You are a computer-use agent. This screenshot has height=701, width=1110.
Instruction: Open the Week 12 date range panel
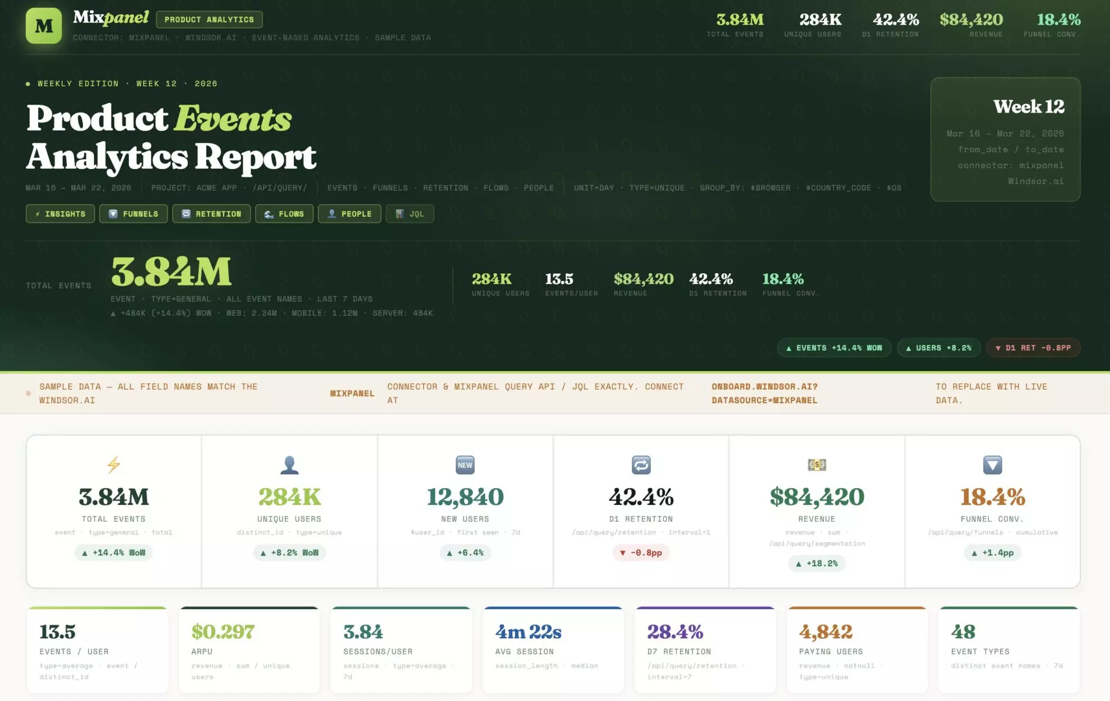1005,140
